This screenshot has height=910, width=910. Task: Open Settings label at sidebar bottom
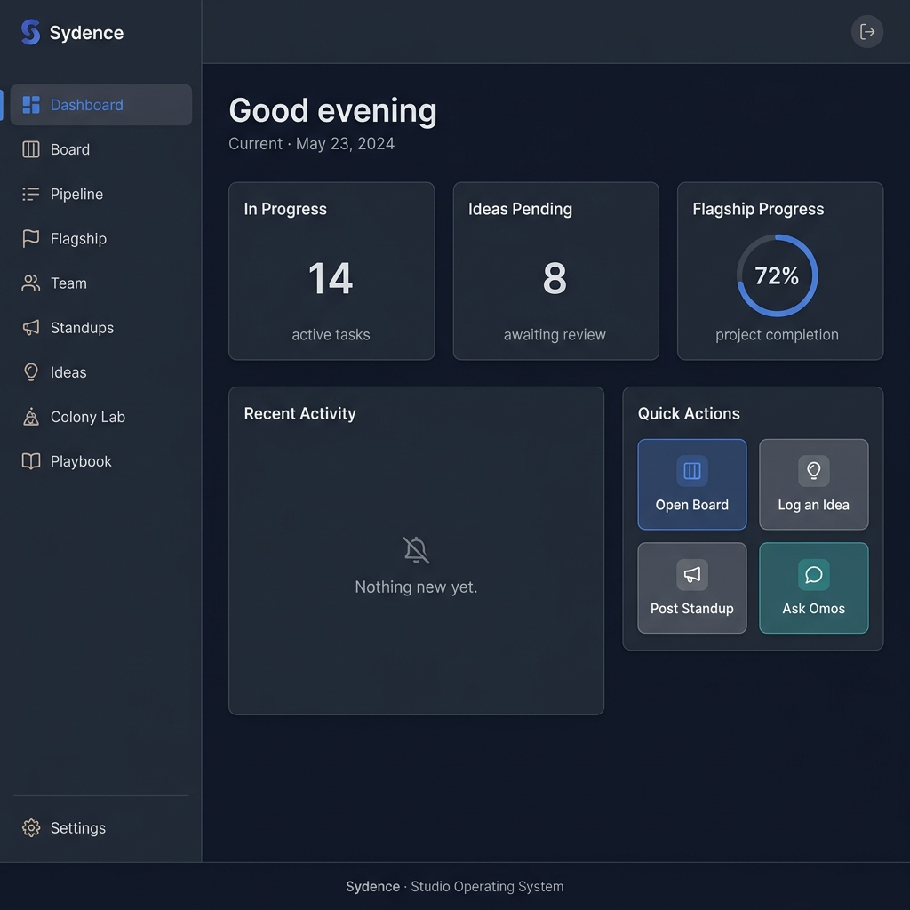[78, 828]
